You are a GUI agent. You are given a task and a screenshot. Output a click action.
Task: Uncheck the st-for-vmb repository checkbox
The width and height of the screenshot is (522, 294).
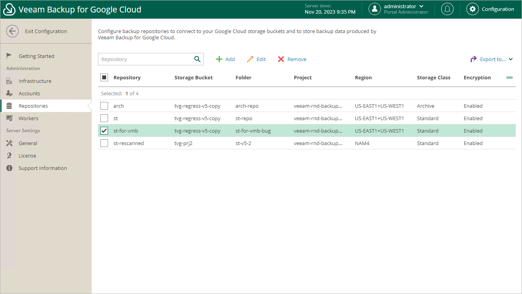[x=104, y=131]
